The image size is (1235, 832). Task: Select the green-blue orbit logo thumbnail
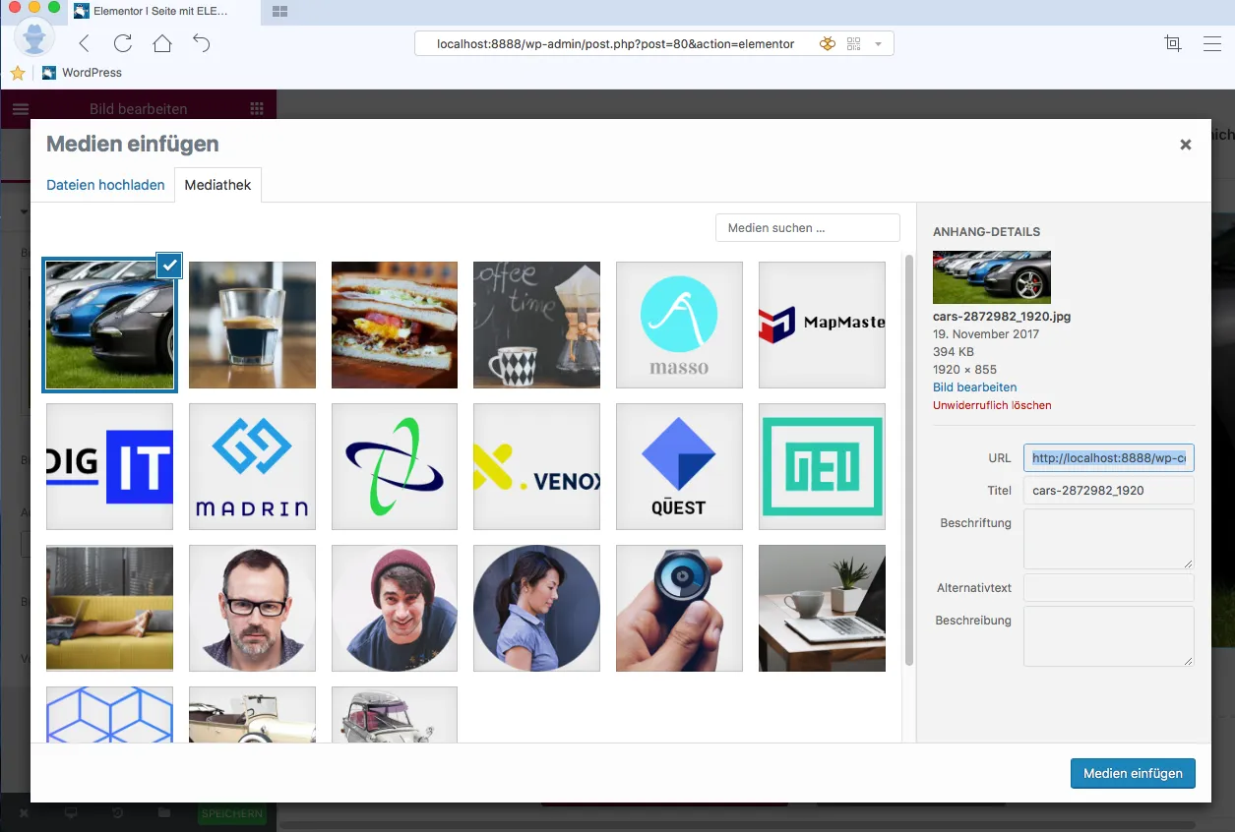coord(395,466)
